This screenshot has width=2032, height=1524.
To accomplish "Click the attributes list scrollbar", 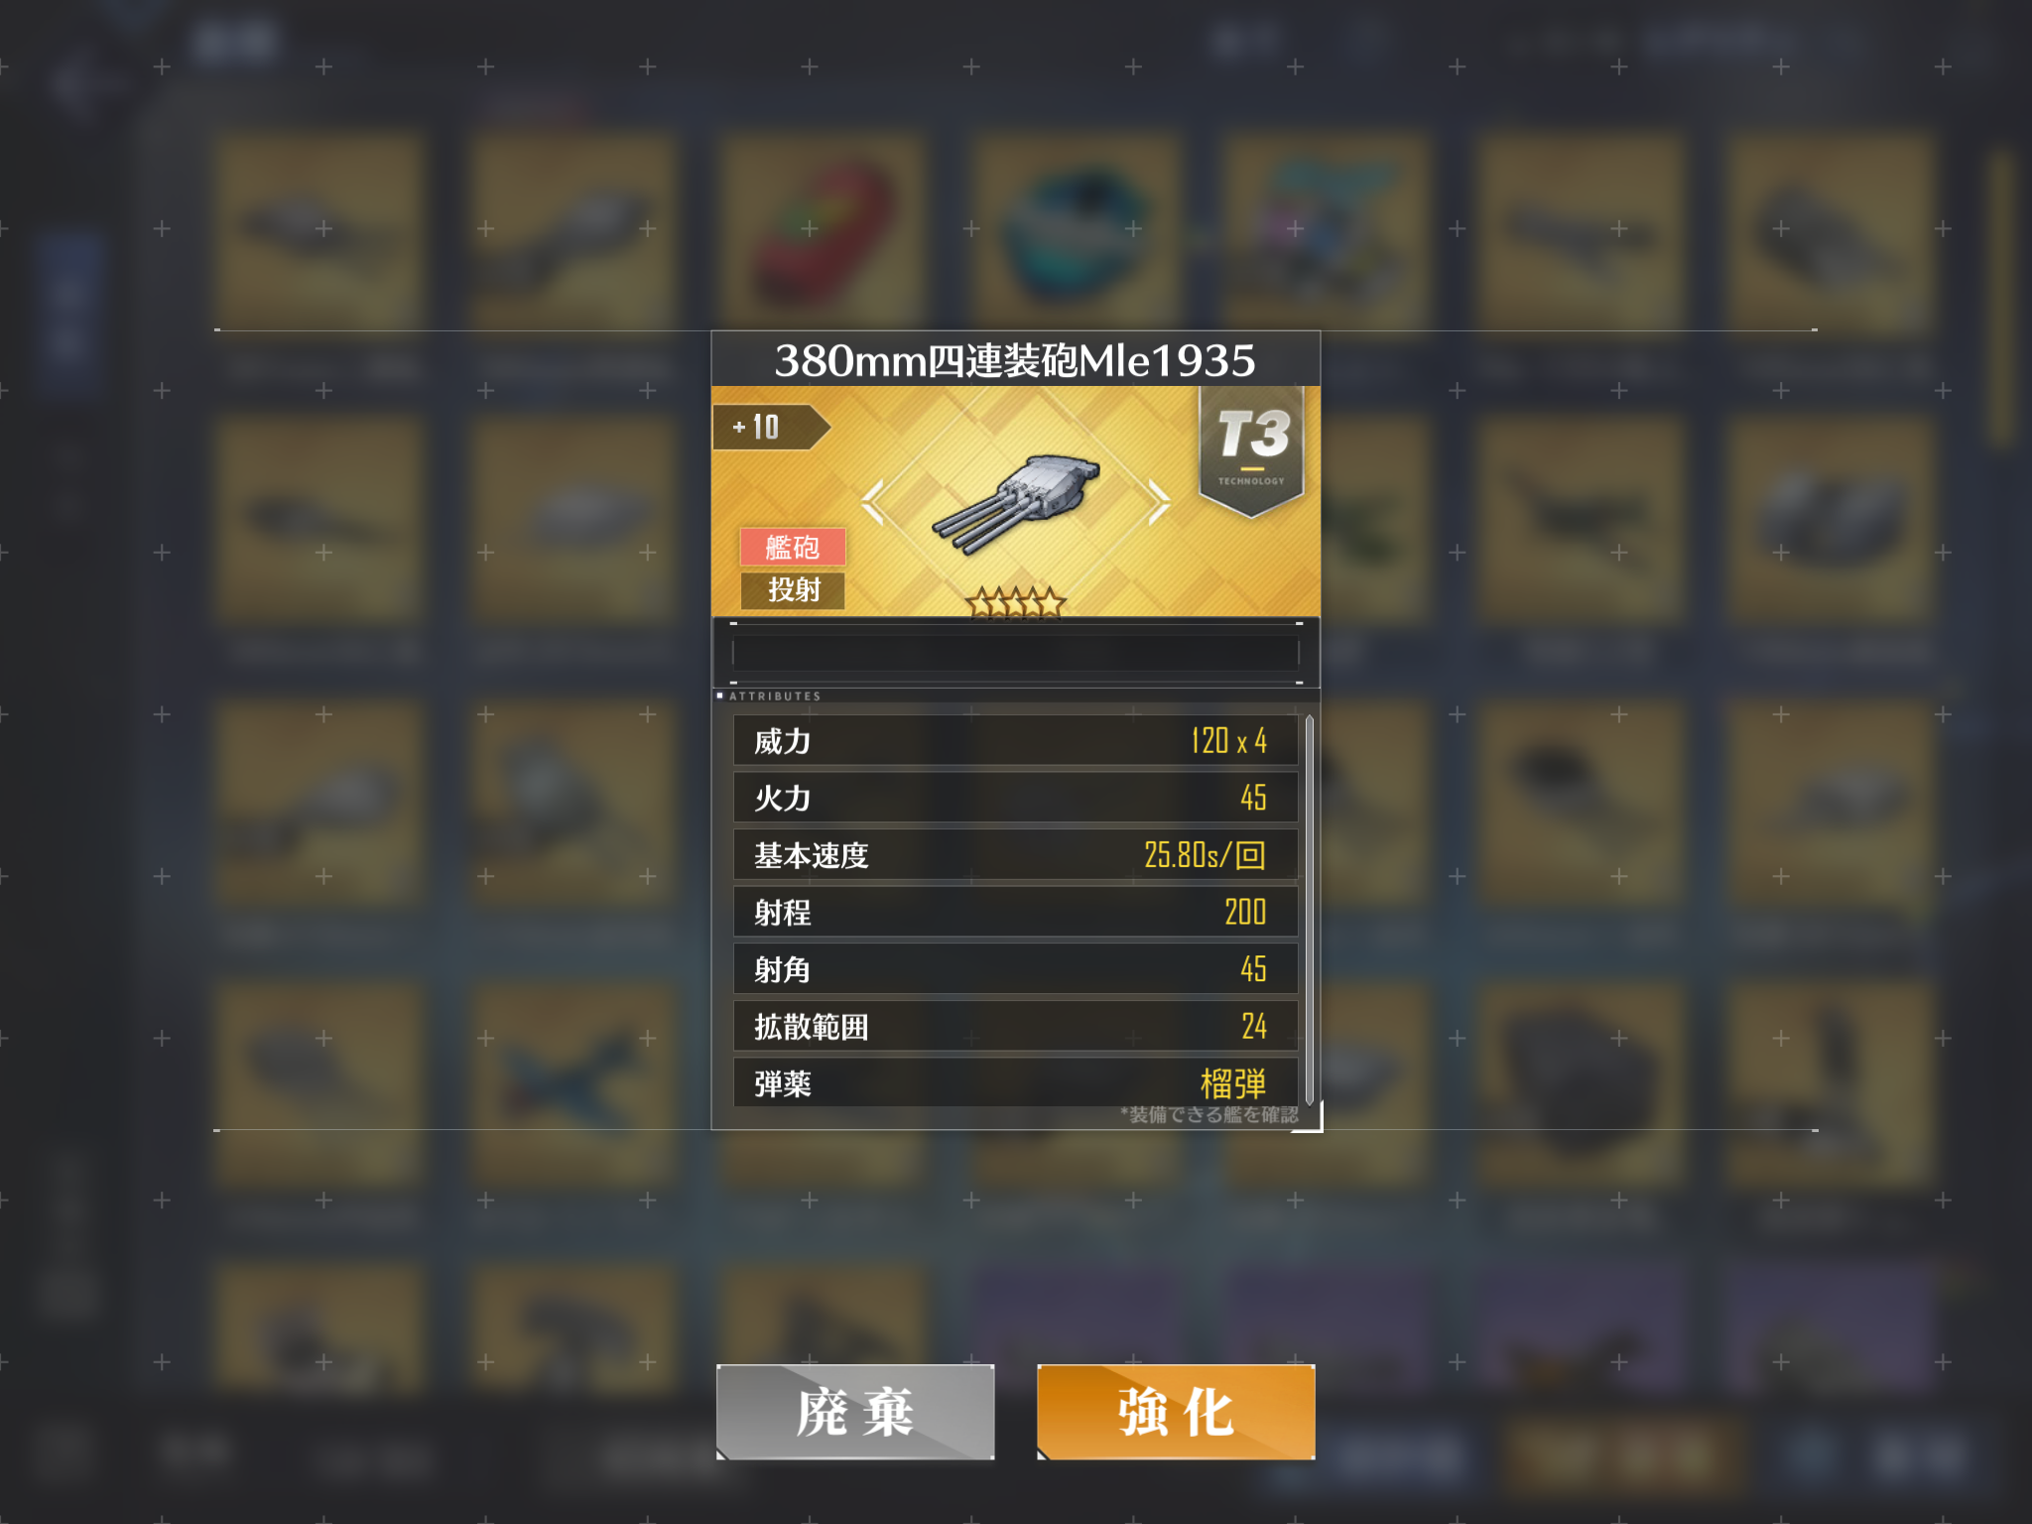I will pos(1310,910).
